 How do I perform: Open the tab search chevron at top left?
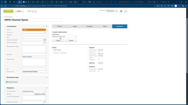2,2
